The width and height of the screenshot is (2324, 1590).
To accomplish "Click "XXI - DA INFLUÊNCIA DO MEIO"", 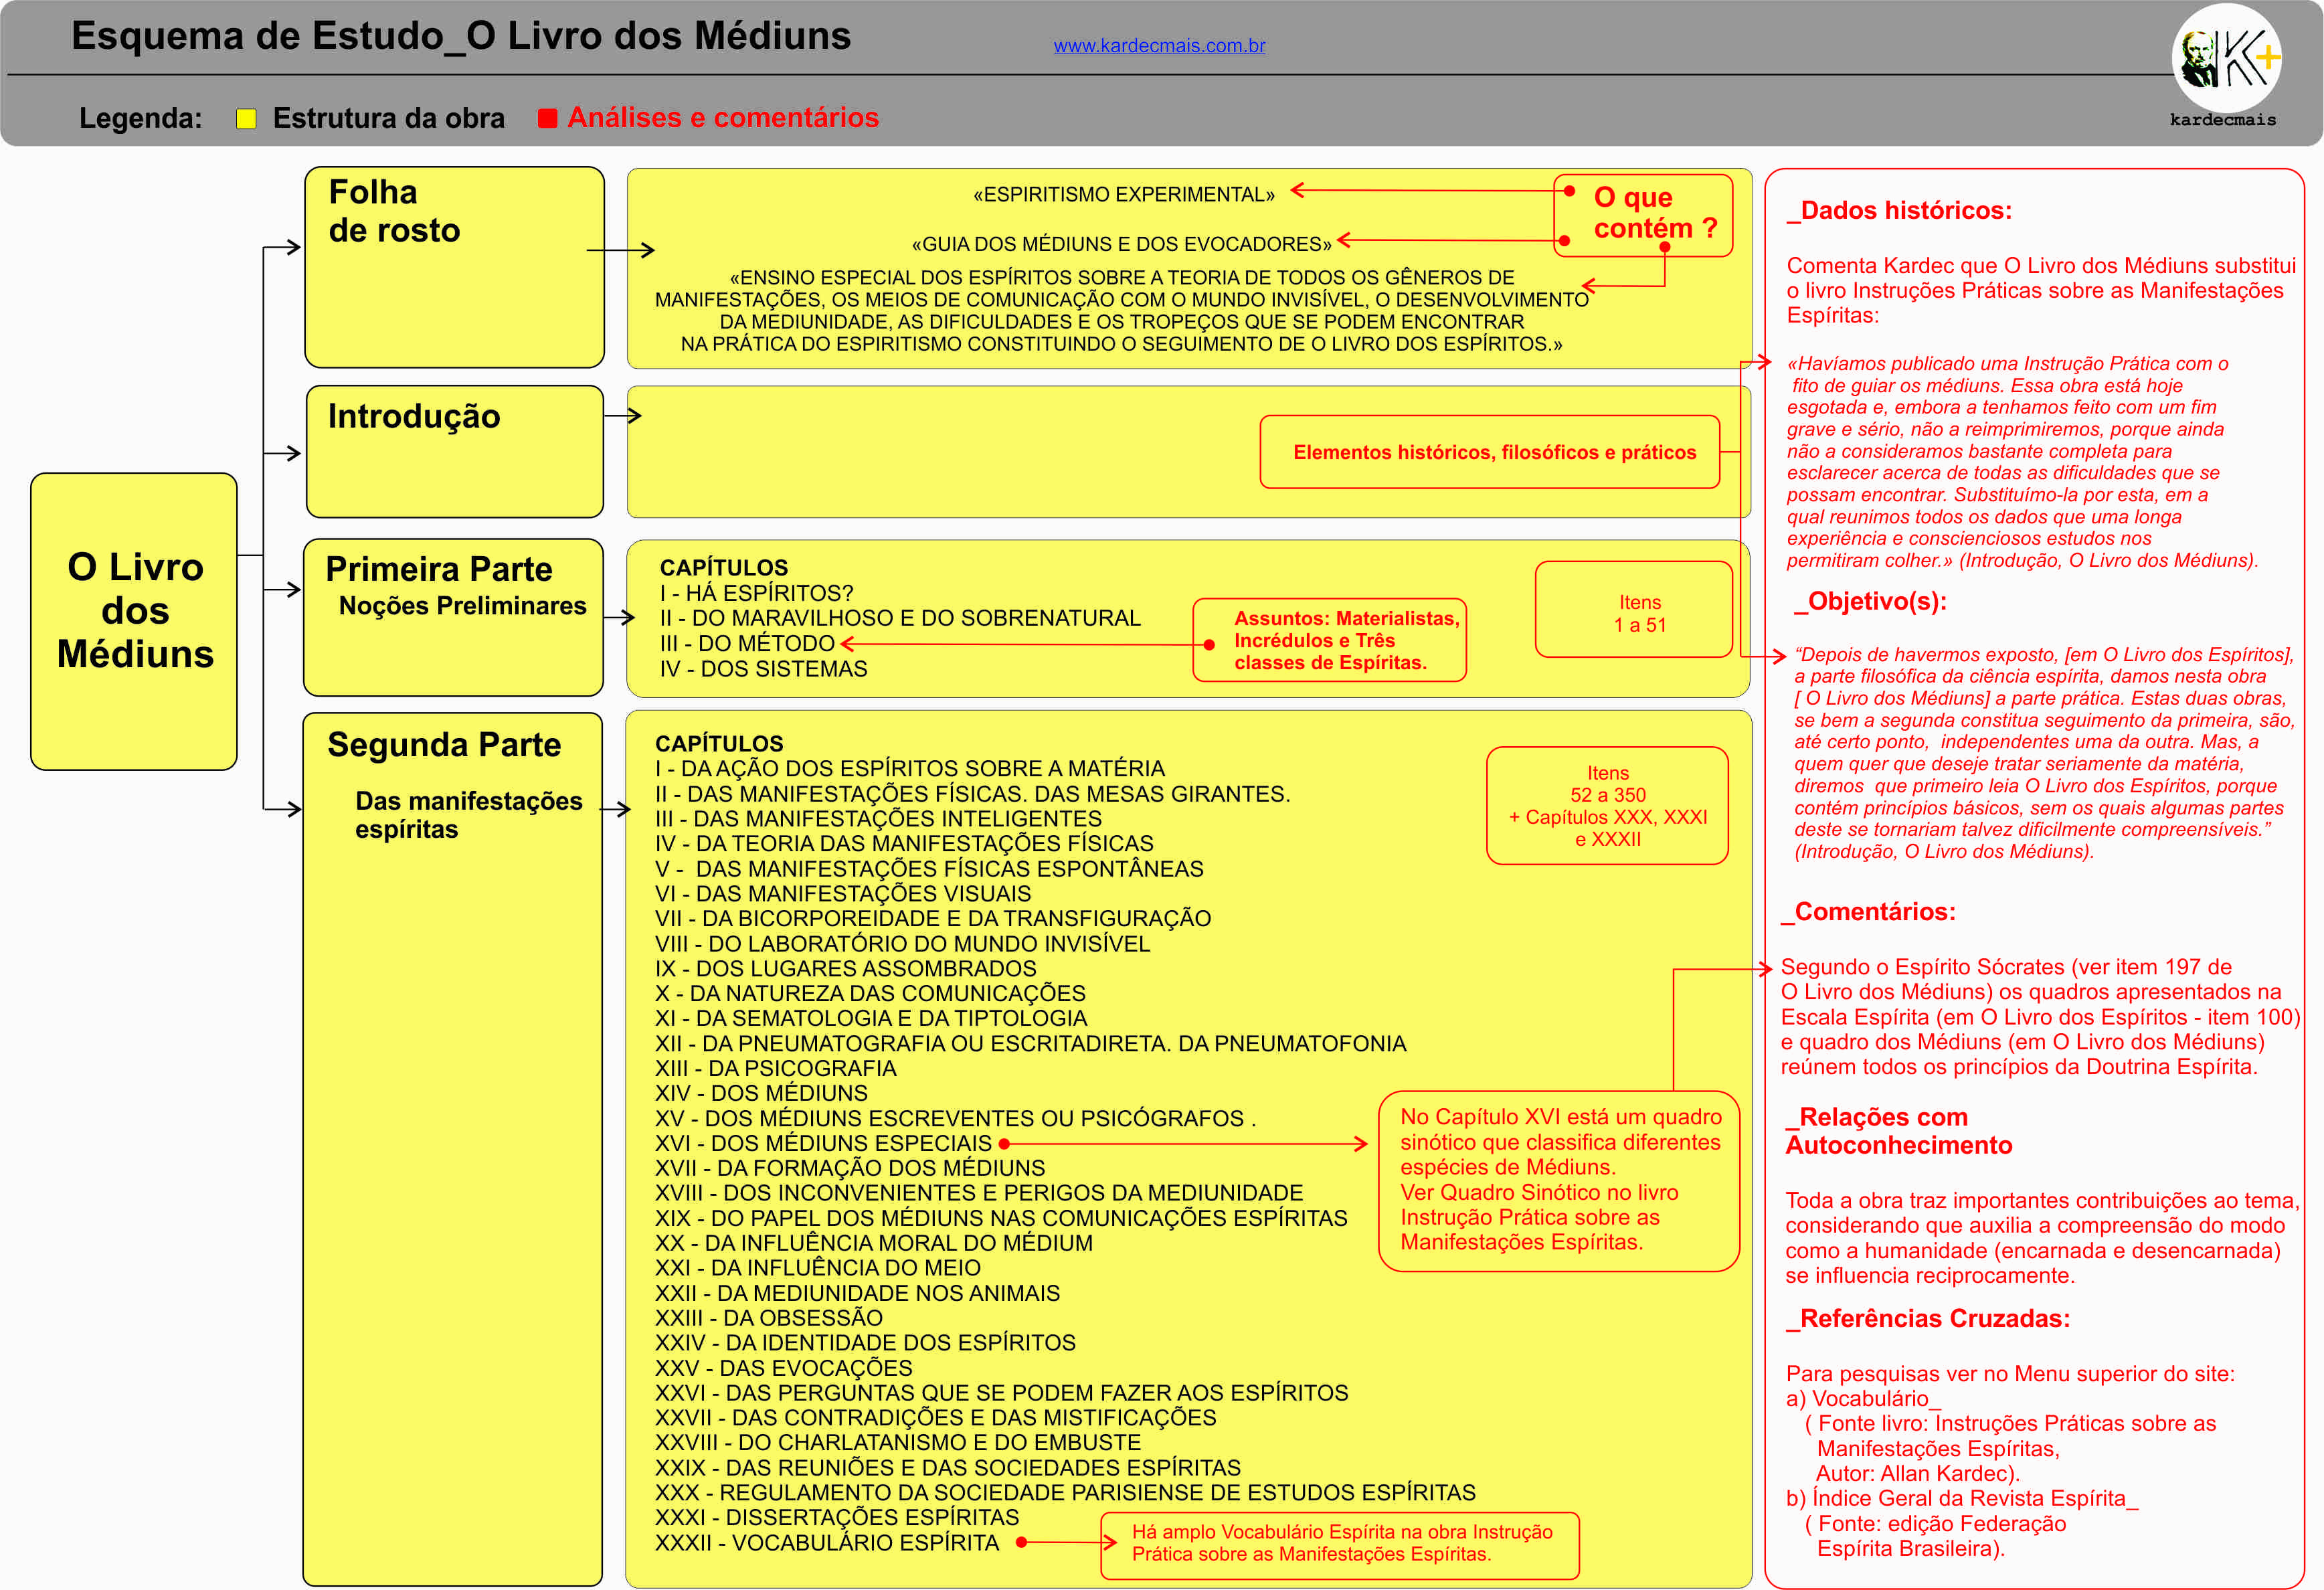I will 818,1268.
